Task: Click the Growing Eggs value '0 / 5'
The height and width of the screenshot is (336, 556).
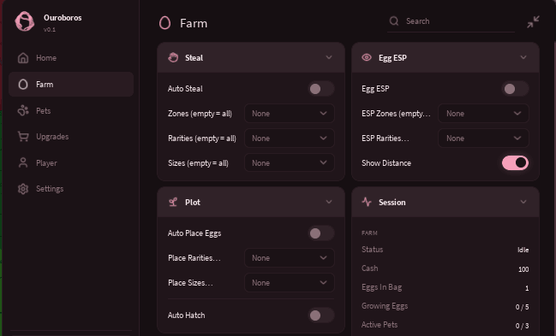Action: (522, 307)
